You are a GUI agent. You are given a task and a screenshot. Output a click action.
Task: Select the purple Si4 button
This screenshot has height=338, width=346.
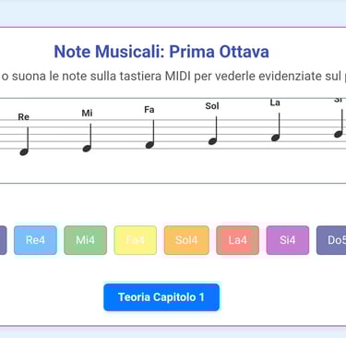coord(288,240)
